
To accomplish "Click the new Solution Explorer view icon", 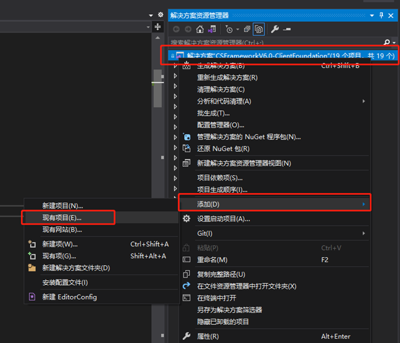I will [x=187, y=163].
